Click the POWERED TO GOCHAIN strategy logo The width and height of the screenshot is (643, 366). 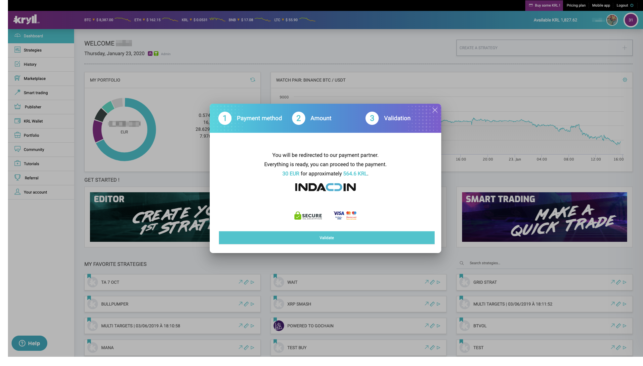click(279, 326)
